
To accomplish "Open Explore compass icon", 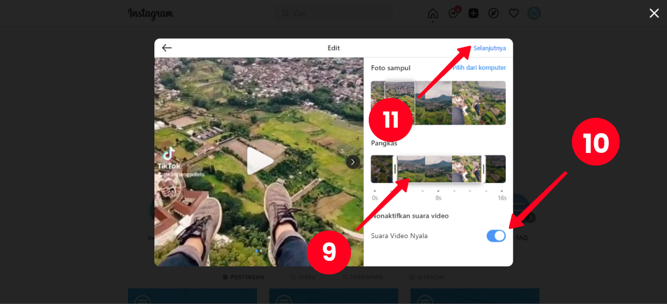I will click(493, 14).
